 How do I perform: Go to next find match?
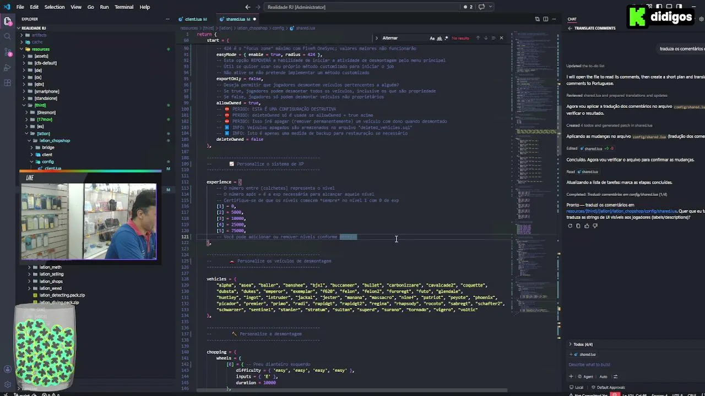[x=485, y=38]
